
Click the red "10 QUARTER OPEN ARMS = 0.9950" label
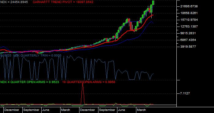click(89, 82)
